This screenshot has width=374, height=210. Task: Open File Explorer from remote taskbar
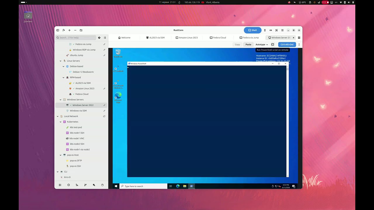click(185, 186)
